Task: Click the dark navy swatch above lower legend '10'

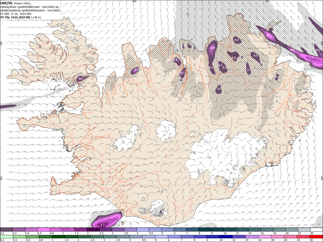Action: coord(226,237)
